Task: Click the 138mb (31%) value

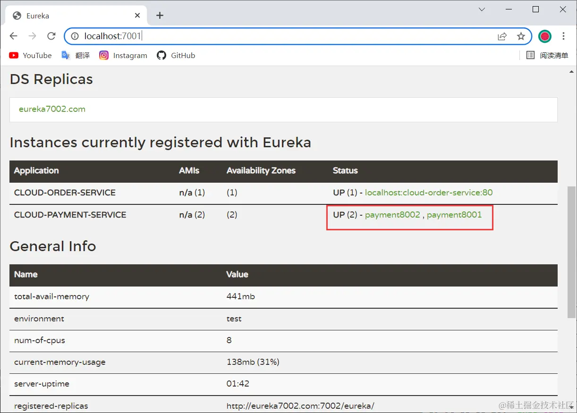Action: click(253, 362)
